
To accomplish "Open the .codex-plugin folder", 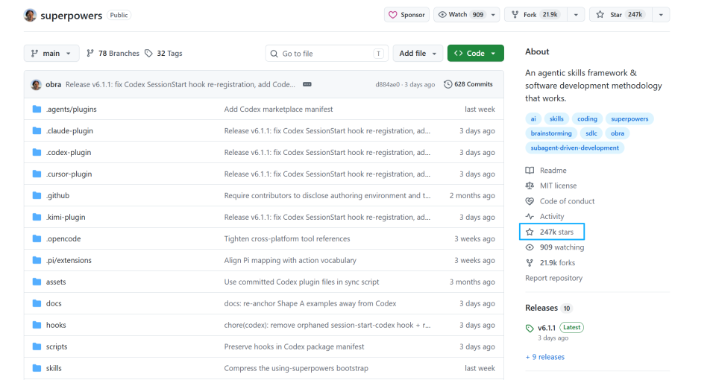I will 69,152.
